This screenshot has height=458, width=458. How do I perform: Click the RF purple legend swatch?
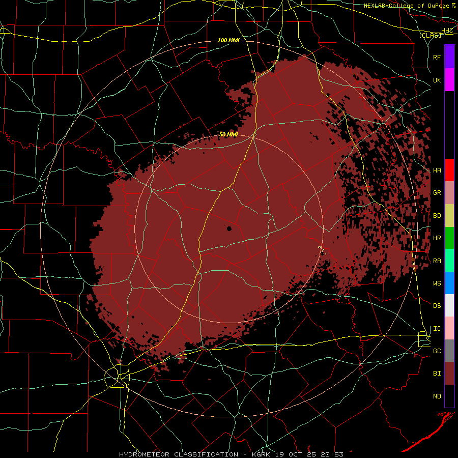449,56
